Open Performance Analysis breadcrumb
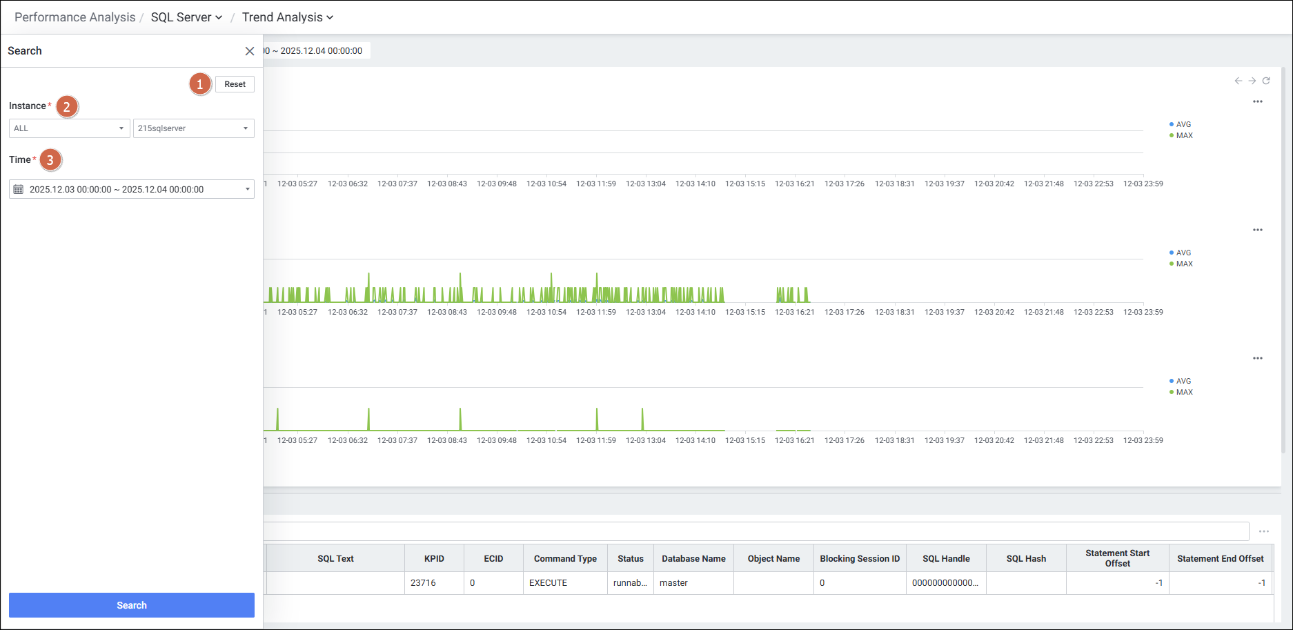1293x630 pixels. tap(75, 17)
